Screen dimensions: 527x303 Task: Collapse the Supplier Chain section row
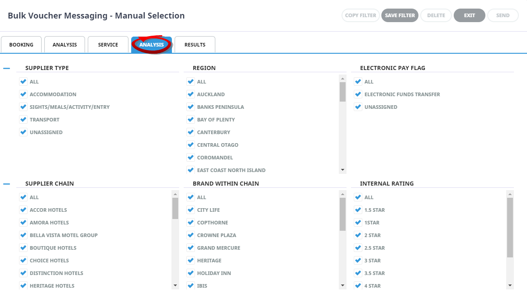[x=7, y=184]
